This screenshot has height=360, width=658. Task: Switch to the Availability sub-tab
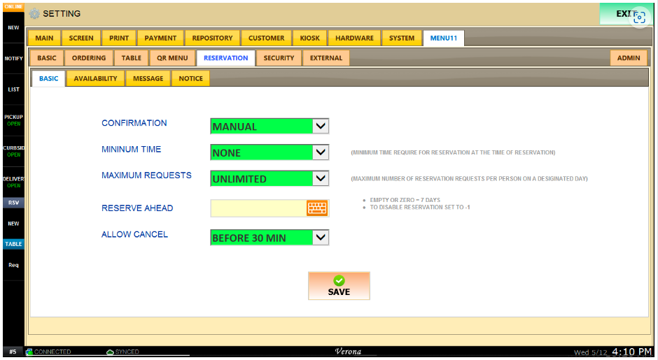95,78
